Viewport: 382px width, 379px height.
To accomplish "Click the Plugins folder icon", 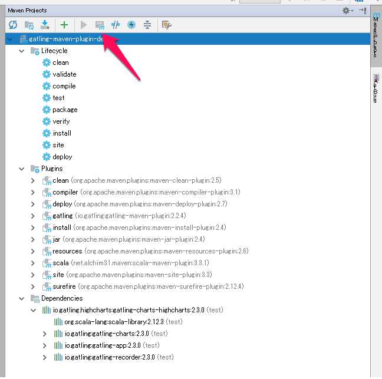I will pyautogui.click(x=35, y=169).
